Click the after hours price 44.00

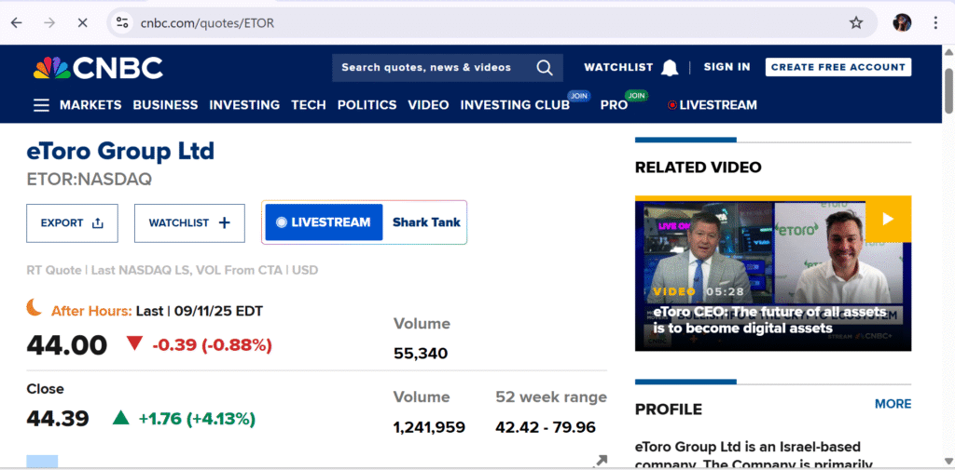66,345
